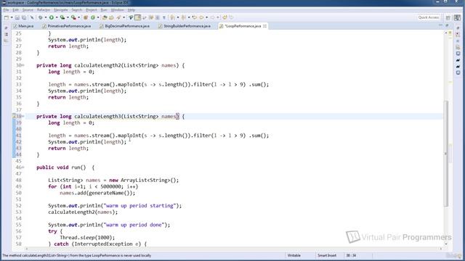Click the Maximize editor area icon
This screenshot has height=261, width=465.
pos(447,26)
